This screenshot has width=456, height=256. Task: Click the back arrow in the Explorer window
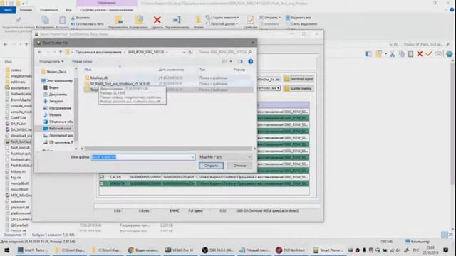tap(6, 44)
